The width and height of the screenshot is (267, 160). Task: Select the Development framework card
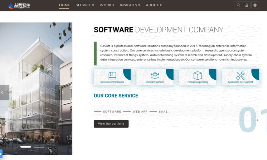click(112, 77)
